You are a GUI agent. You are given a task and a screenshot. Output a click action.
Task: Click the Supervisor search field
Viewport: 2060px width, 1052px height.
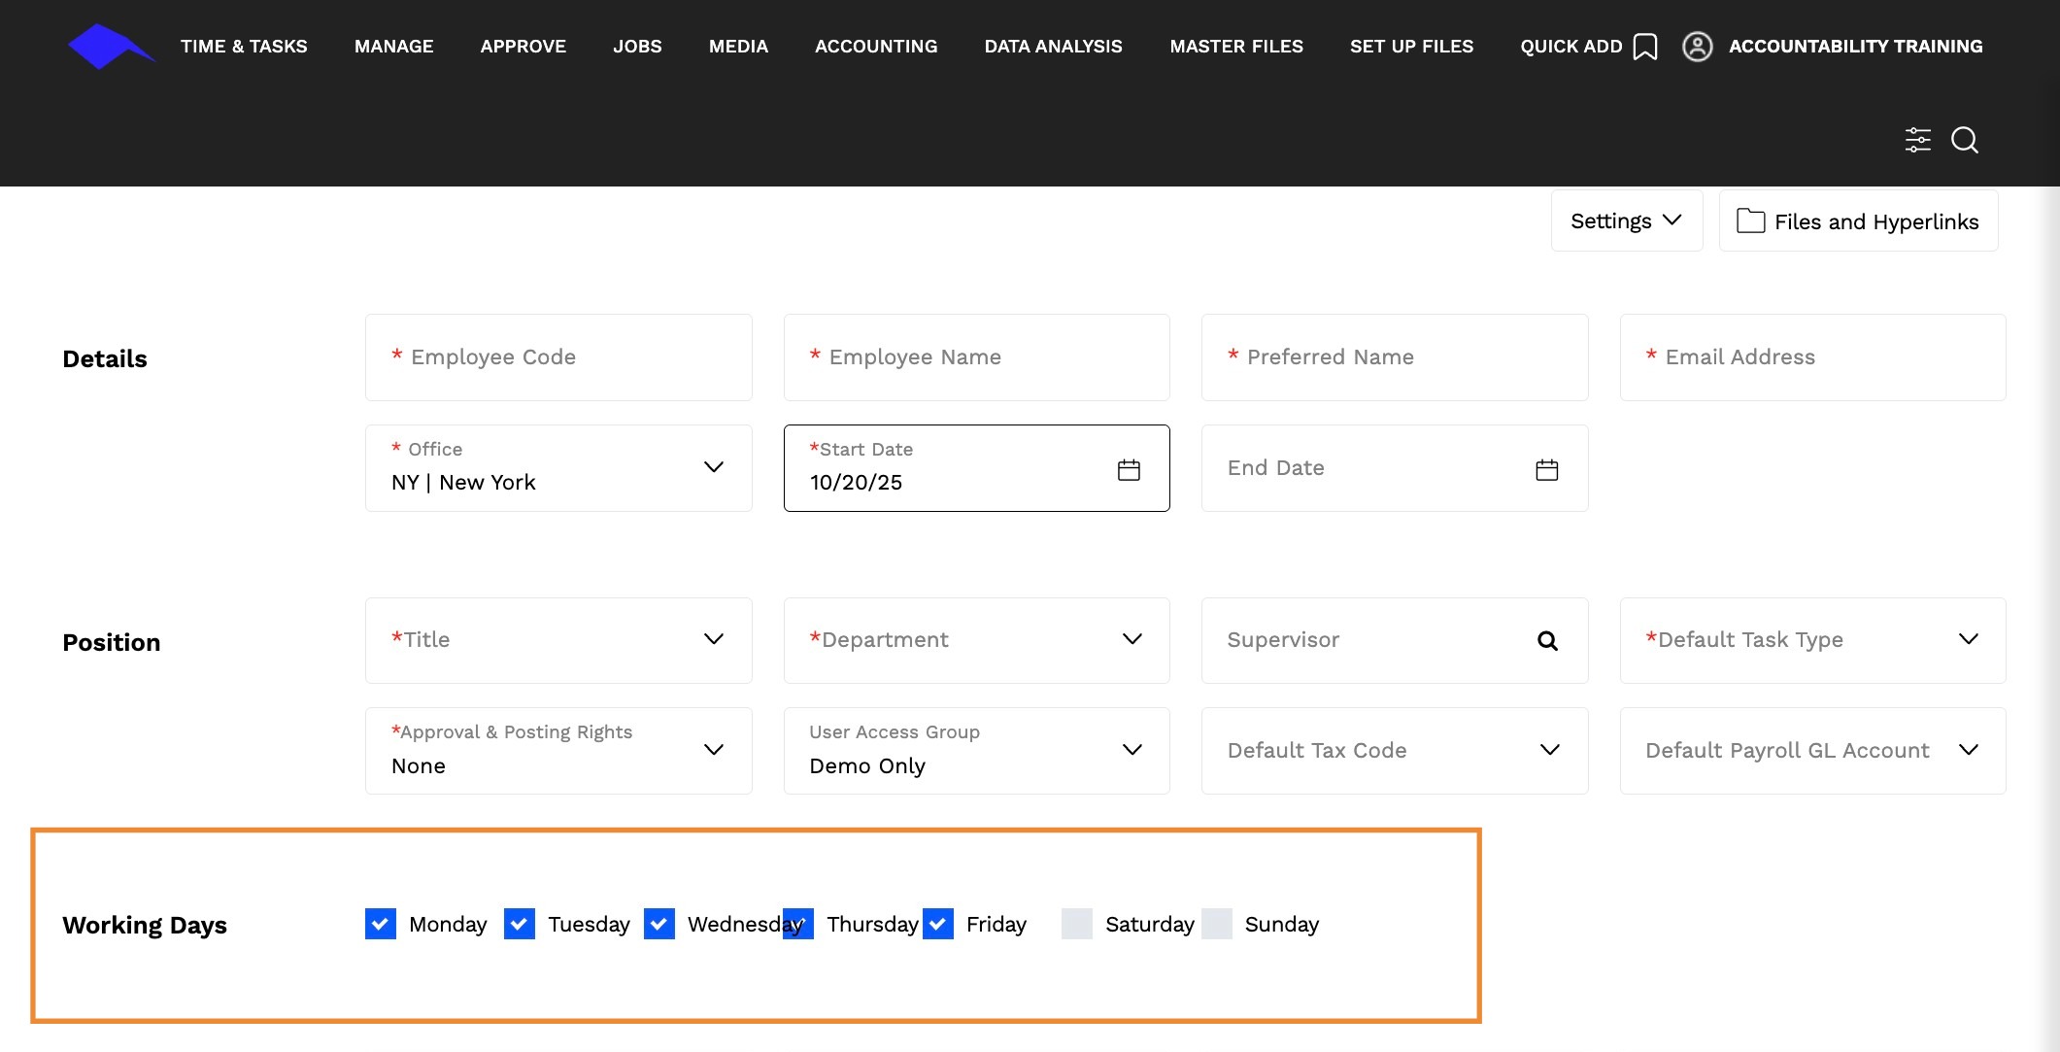[1395, 640]
